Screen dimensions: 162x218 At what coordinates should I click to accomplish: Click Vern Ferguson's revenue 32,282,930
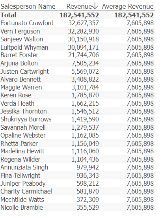coord(83,31)
